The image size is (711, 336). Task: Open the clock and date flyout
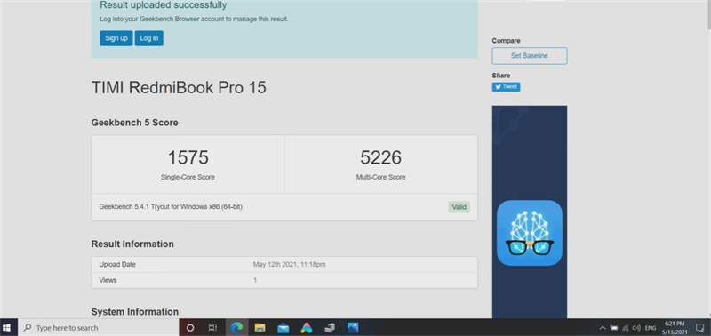[675, 327]
